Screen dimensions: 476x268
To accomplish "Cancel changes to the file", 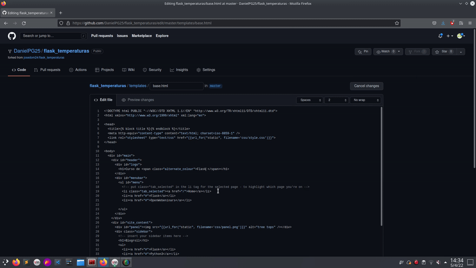I will [367, 86].
